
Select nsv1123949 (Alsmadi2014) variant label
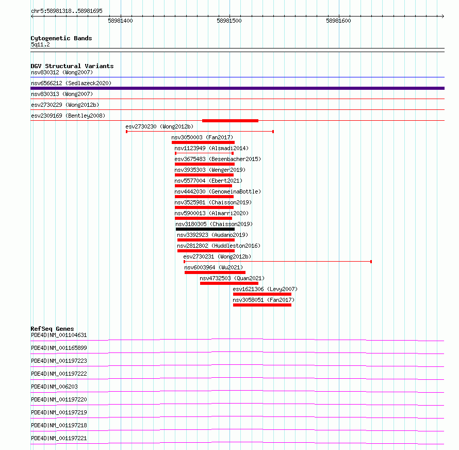tap(211, 148)
